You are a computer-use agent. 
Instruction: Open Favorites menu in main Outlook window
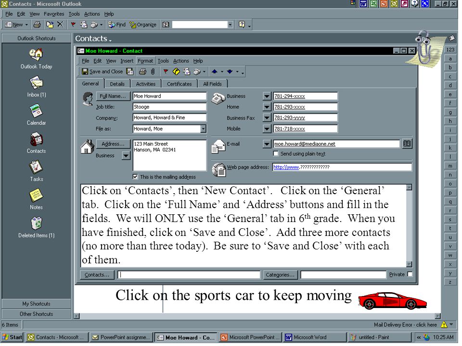pos(54,14)
